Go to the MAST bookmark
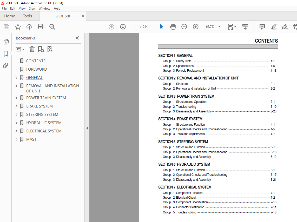Viewport: 297px width, 222px height. (31, 139)
